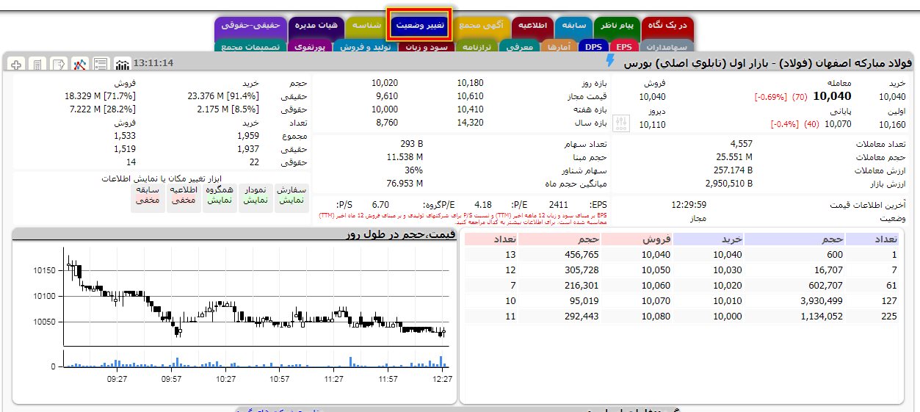This screenshot has height=412, width=920.
Task: Switch to the EPS tab
Action: pyautogui.click(x=623, y=47)
